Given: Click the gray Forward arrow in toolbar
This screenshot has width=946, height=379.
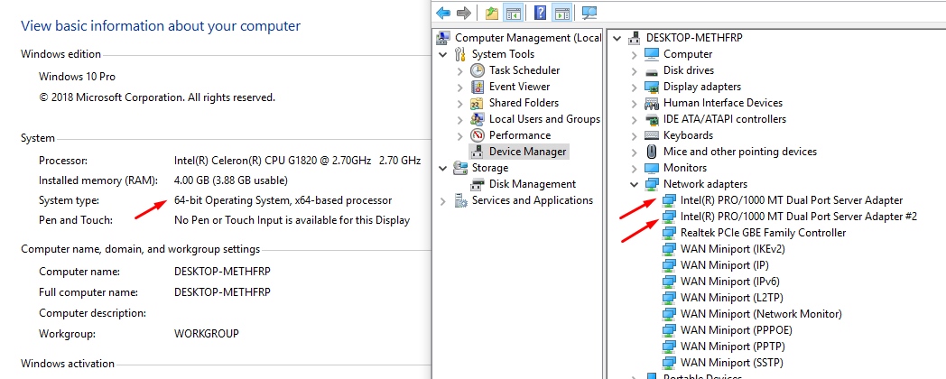Looking at the screenshot, I should pyautogui.click(x=463, y=12).
